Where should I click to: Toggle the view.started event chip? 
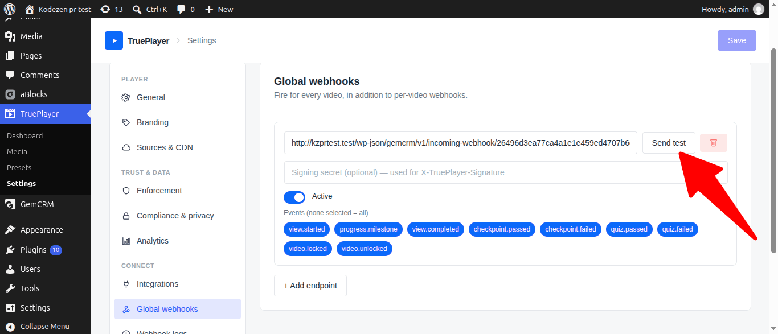(307, 229)
